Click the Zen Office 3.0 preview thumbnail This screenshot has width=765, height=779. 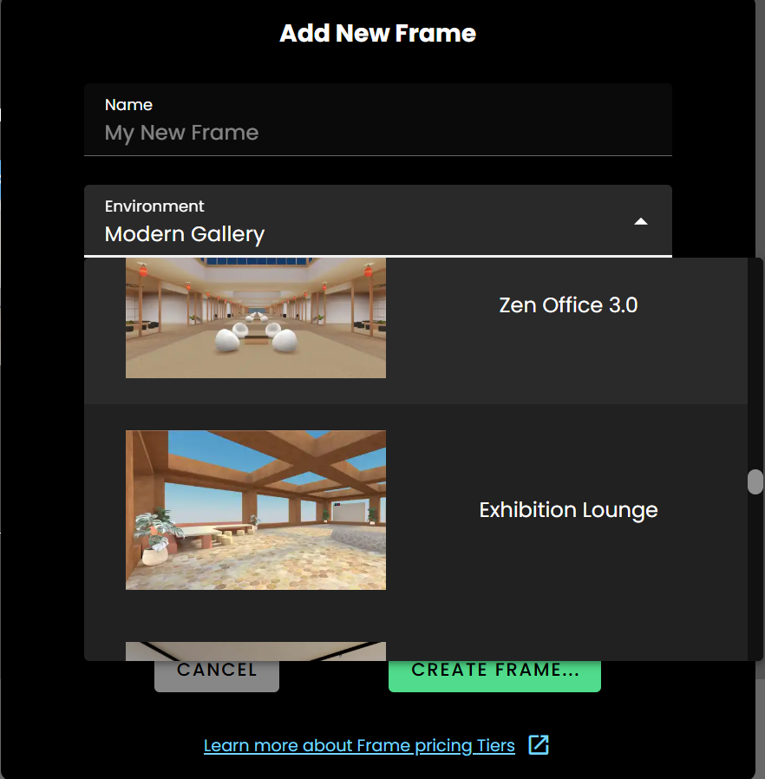256,317
